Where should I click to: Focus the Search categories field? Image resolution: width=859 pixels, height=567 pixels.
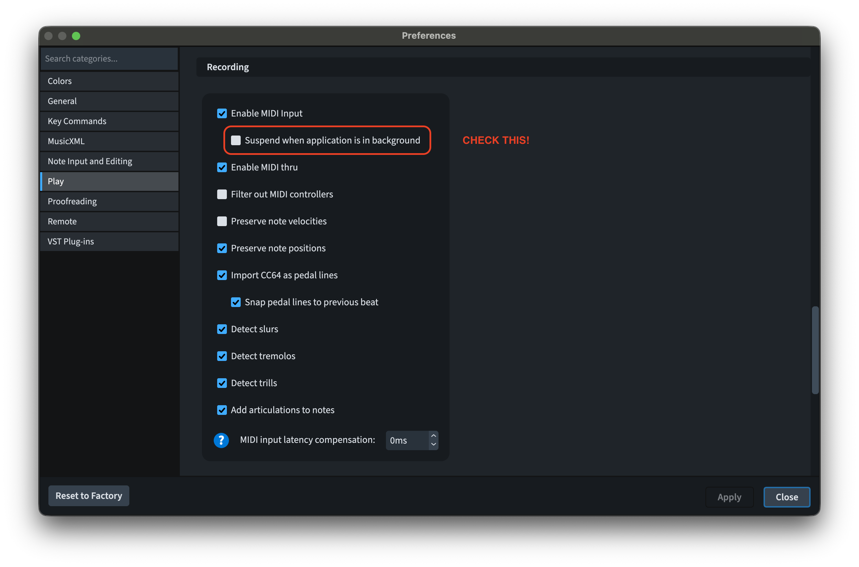tap(109, 58)
